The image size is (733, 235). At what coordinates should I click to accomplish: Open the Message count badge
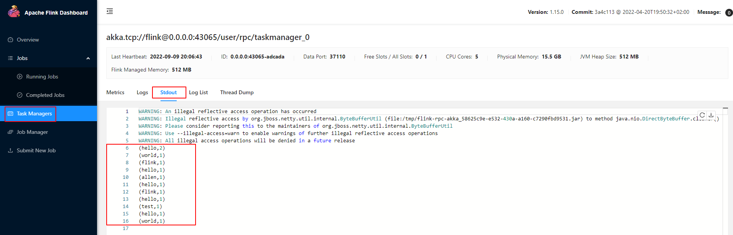click(x=729, y=13)
